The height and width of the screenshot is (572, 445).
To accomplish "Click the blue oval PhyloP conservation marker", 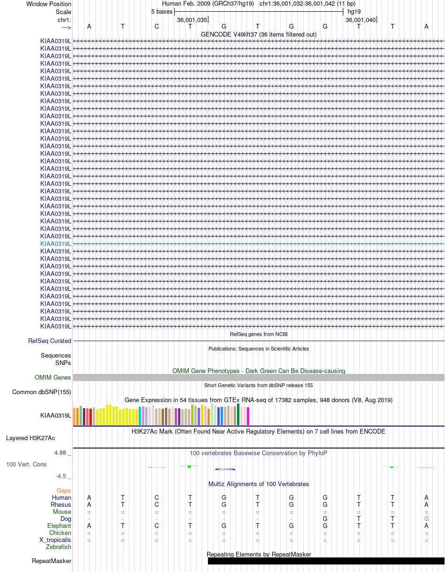I will click(x=225, y=469).
